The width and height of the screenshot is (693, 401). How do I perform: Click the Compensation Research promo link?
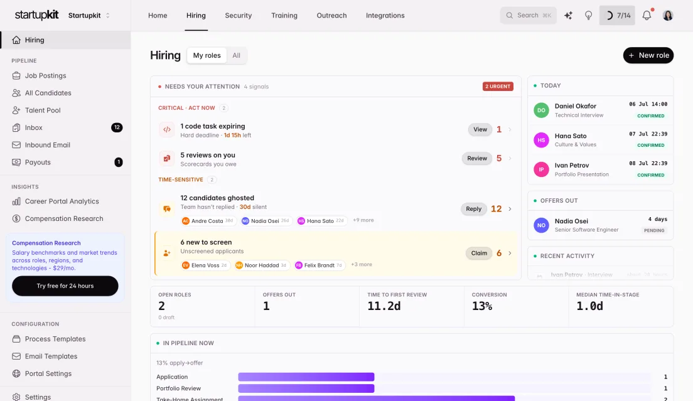46,243
